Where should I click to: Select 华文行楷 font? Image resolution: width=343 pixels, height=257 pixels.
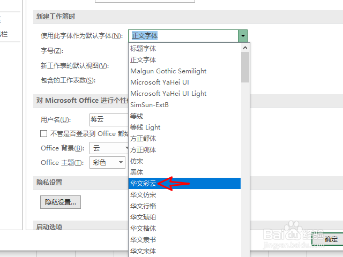coord(184,206)
